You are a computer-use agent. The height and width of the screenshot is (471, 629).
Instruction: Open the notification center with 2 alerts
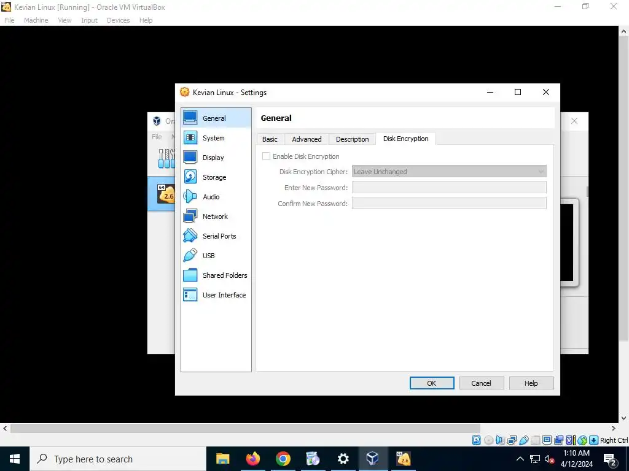[x=609, y=459]
